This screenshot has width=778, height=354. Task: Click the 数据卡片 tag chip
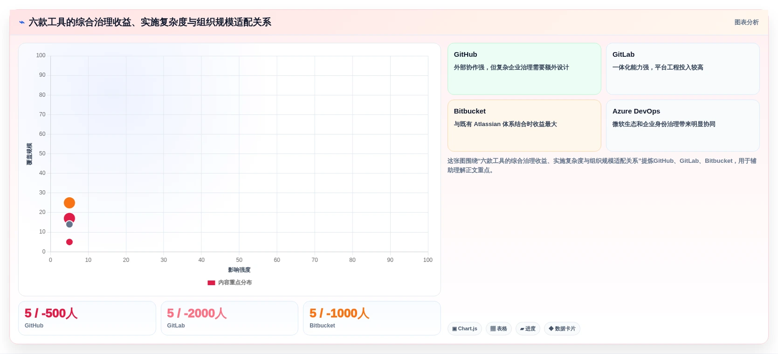click(x=562, y=329)
